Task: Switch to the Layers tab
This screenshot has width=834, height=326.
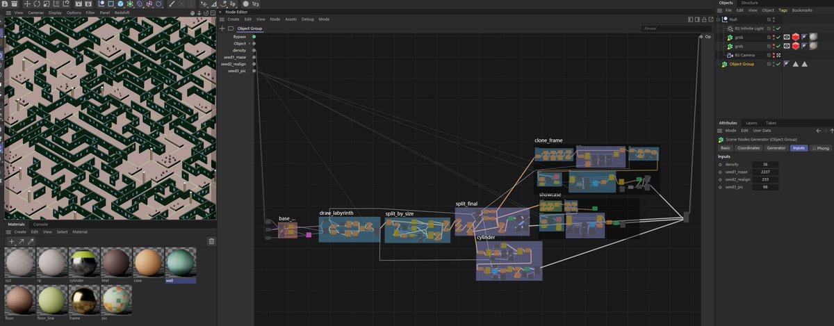Action: 751,123
